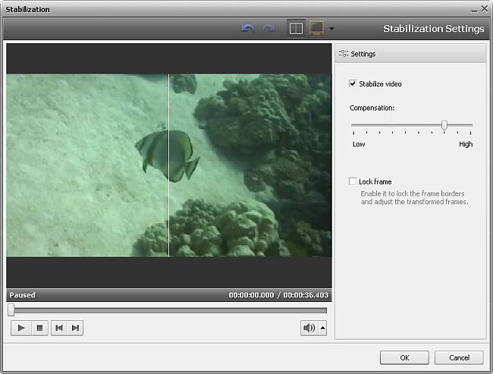
Task: Toggle the split-screen comparison view
Action: [x=297, y=29]
